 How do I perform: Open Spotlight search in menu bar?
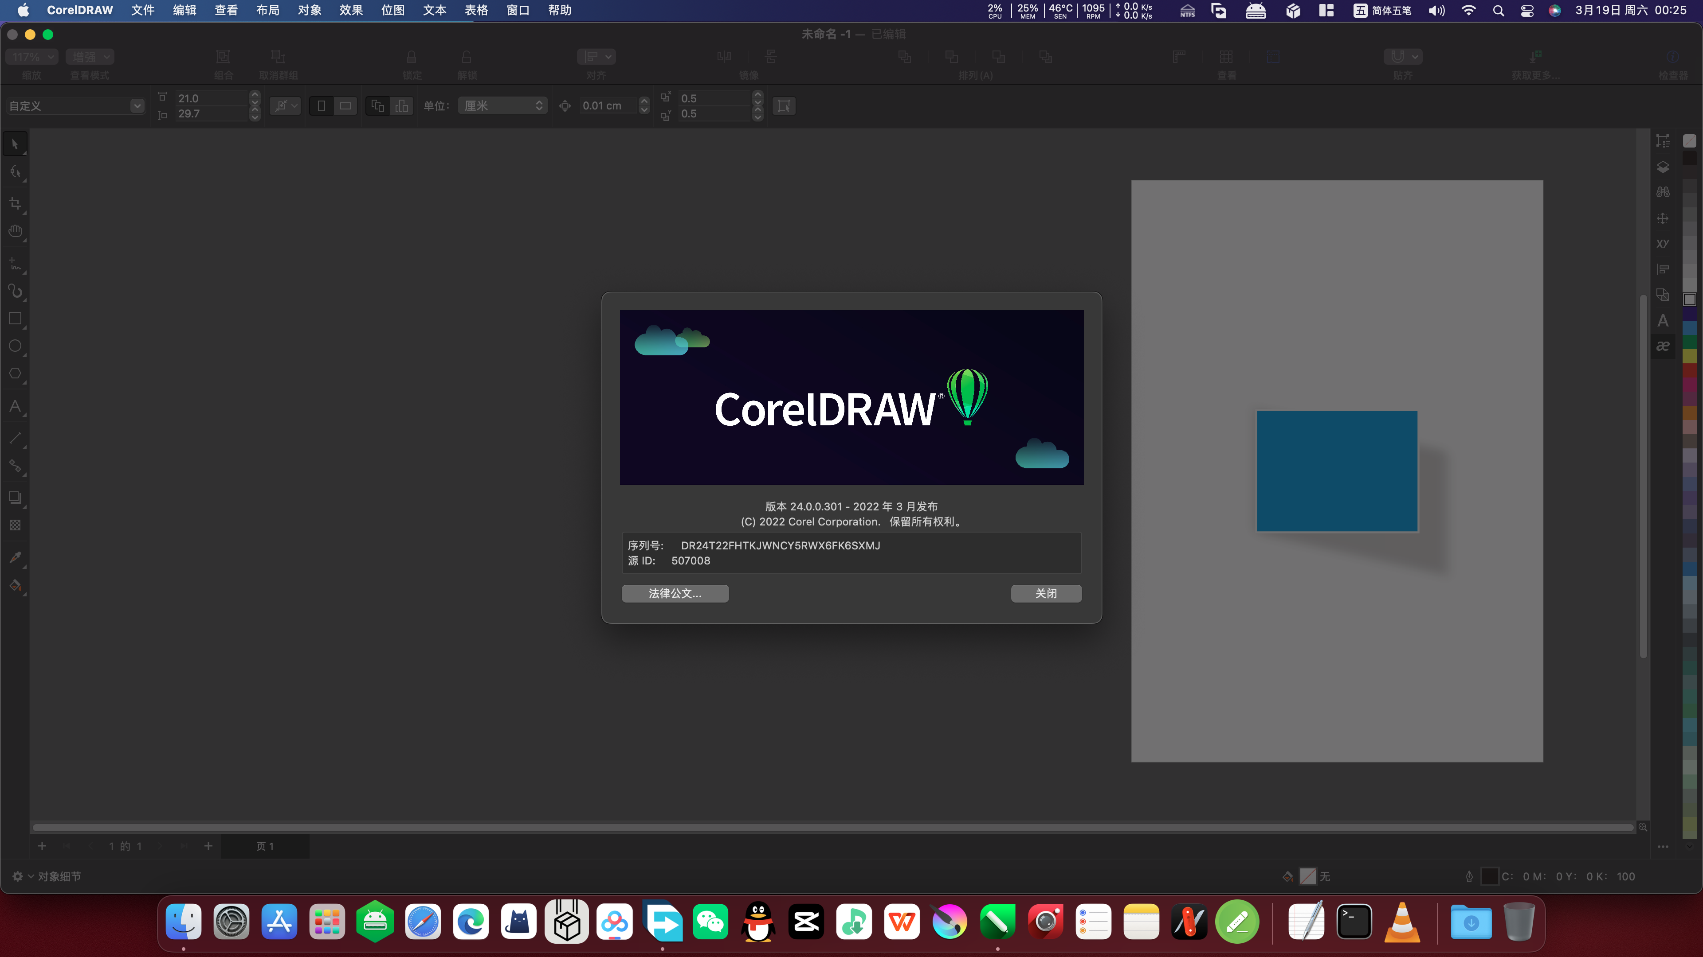1498,10
